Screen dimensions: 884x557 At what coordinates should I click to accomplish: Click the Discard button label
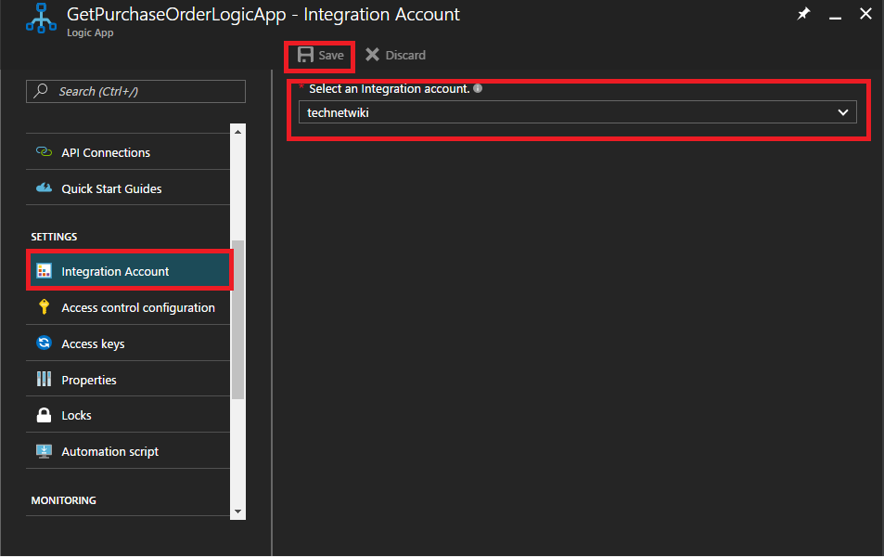click(x=405, y=56)
